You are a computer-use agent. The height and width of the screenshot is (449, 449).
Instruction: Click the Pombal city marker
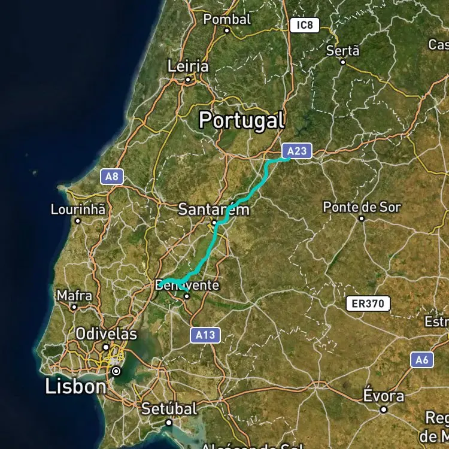227,31
